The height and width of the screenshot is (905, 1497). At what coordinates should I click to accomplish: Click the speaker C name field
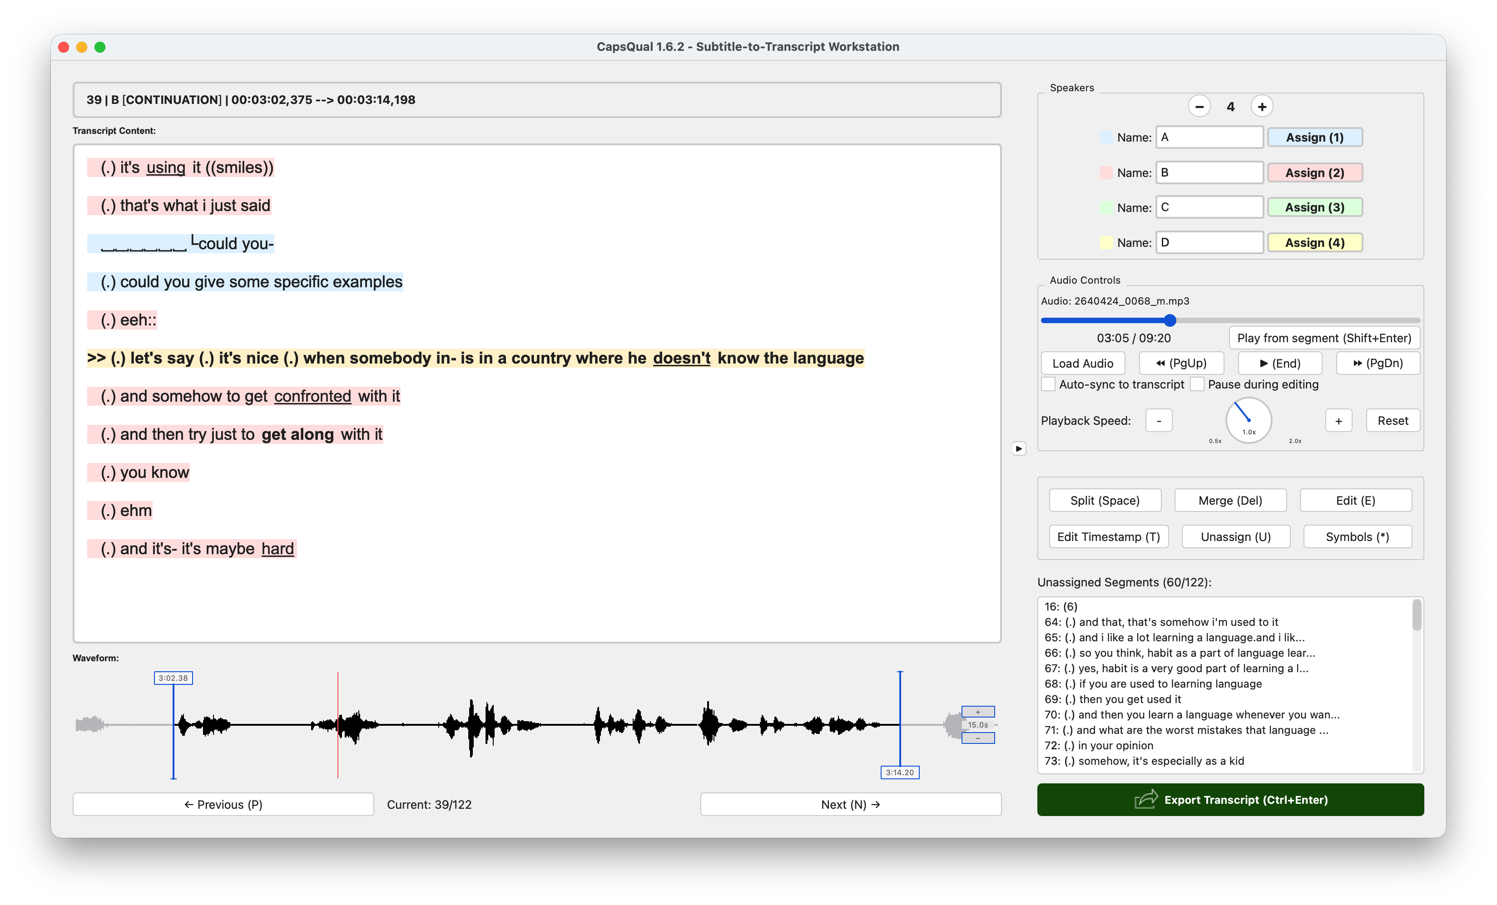pos(1209,207)
